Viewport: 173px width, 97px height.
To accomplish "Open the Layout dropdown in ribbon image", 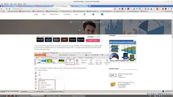I will pos(84,60).
